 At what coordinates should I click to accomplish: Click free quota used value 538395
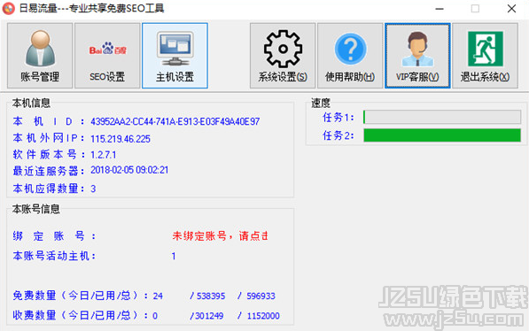211,296
